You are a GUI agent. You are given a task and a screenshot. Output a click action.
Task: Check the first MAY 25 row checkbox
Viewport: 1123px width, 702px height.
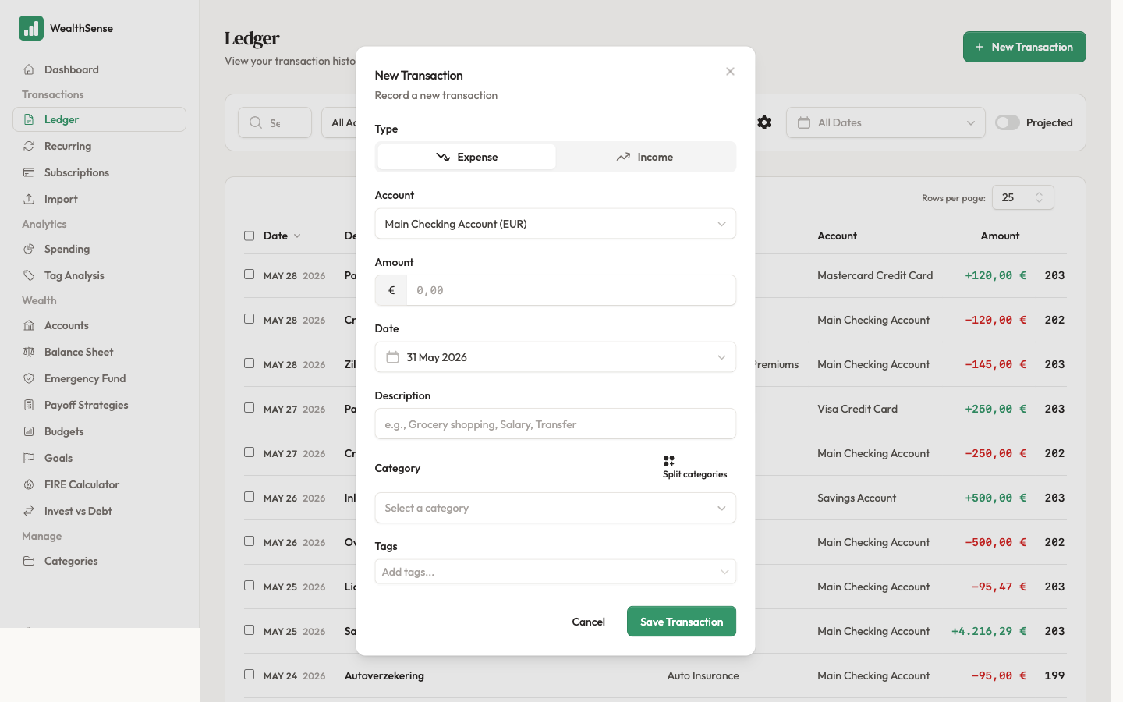249,586
